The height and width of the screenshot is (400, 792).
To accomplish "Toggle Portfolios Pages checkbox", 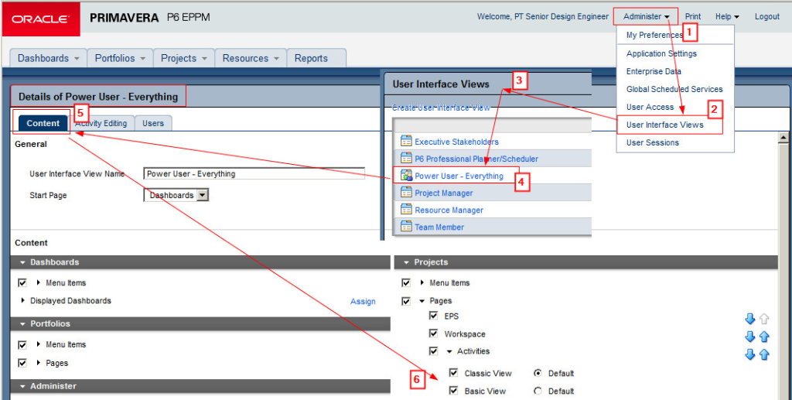I will tap(22, 363).
